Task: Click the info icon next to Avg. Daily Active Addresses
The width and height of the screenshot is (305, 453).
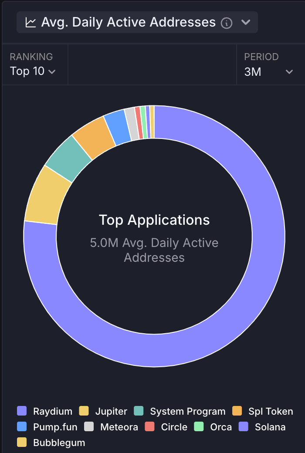Action: tap(227, 23)
